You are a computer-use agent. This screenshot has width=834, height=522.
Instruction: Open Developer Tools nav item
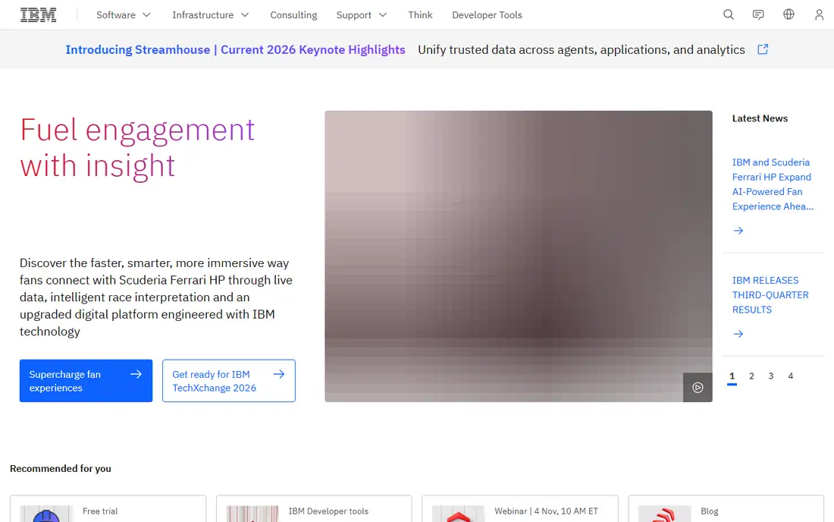(x=488, y=15)
